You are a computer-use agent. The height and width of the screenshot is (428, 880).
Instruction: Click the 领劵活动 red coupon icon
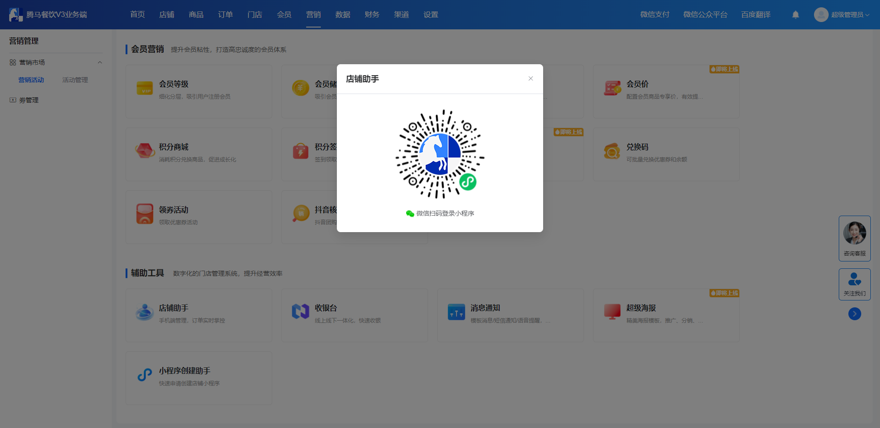tap(145, 214)
